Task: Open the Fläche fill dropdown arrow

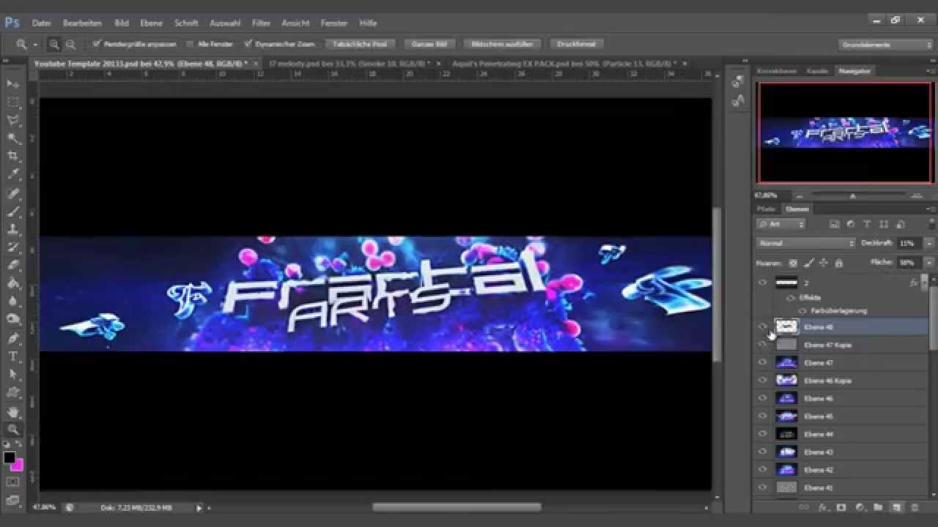Action: pyautogui.click(x=929, y=262)
